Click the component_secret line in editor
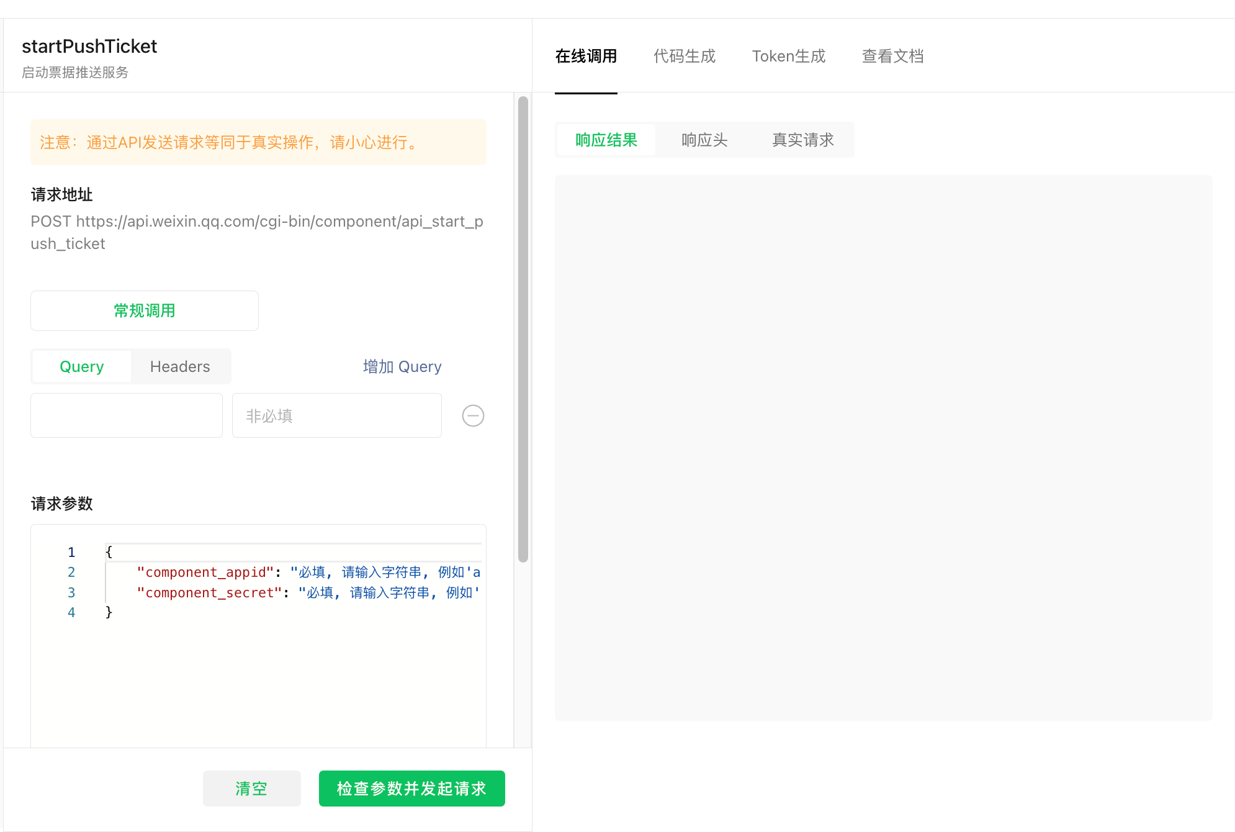Image resolution: width=1235 pixels, height=832 pixels. [x=307, y=592]
